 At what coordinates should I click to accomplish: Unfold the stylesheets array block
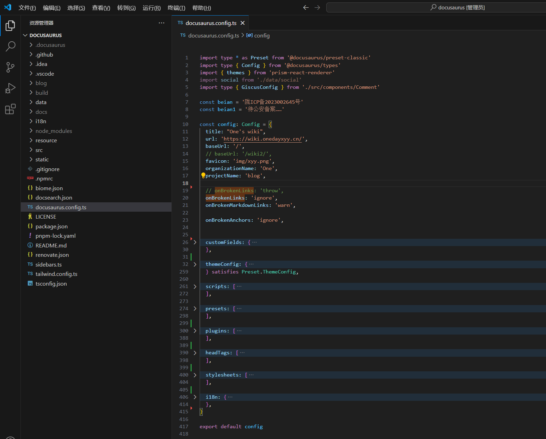(x=195, y=375)
